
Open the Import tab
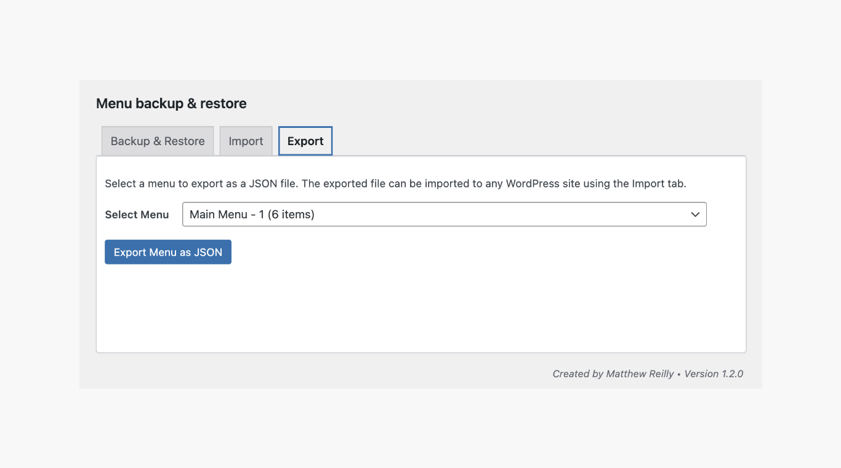pos(246,141)
